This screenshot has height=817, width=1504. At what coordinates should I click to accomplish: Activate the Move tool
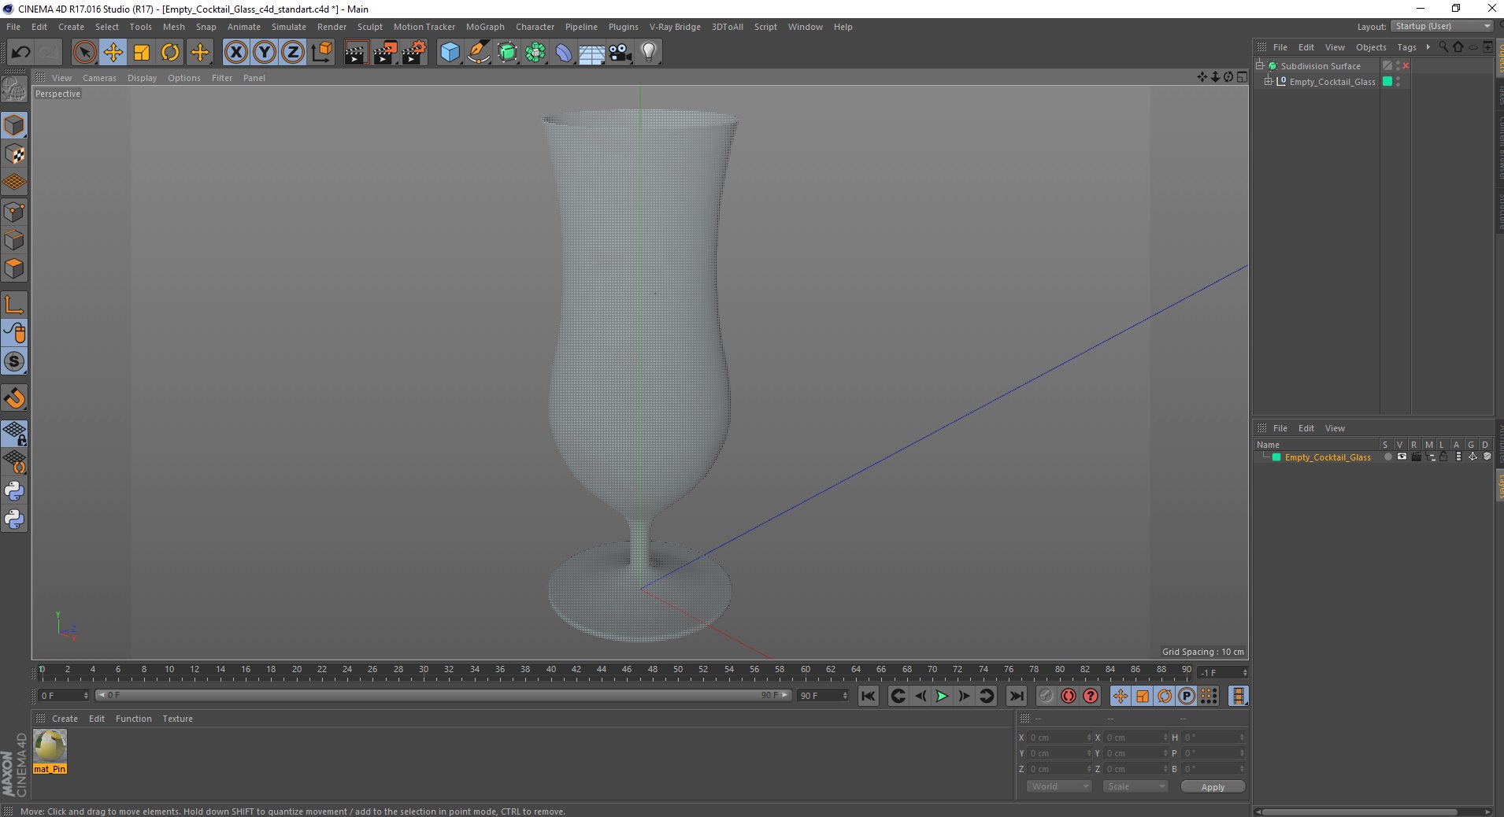[x=113, y=53]
